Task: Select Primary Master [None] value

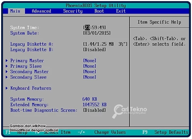Action: (x=90, y=60)
